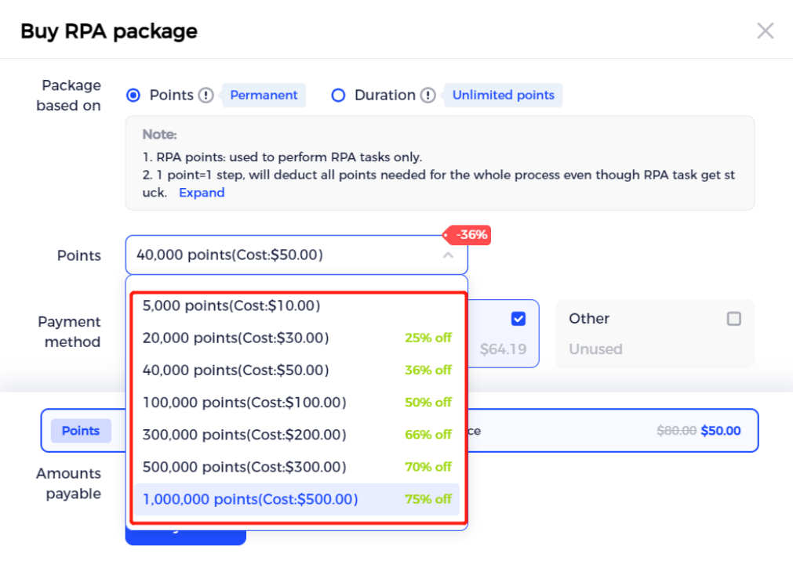Choose 300,000 points for $200.00
Viewport: 793px width, 564px height.
(296, 435)
